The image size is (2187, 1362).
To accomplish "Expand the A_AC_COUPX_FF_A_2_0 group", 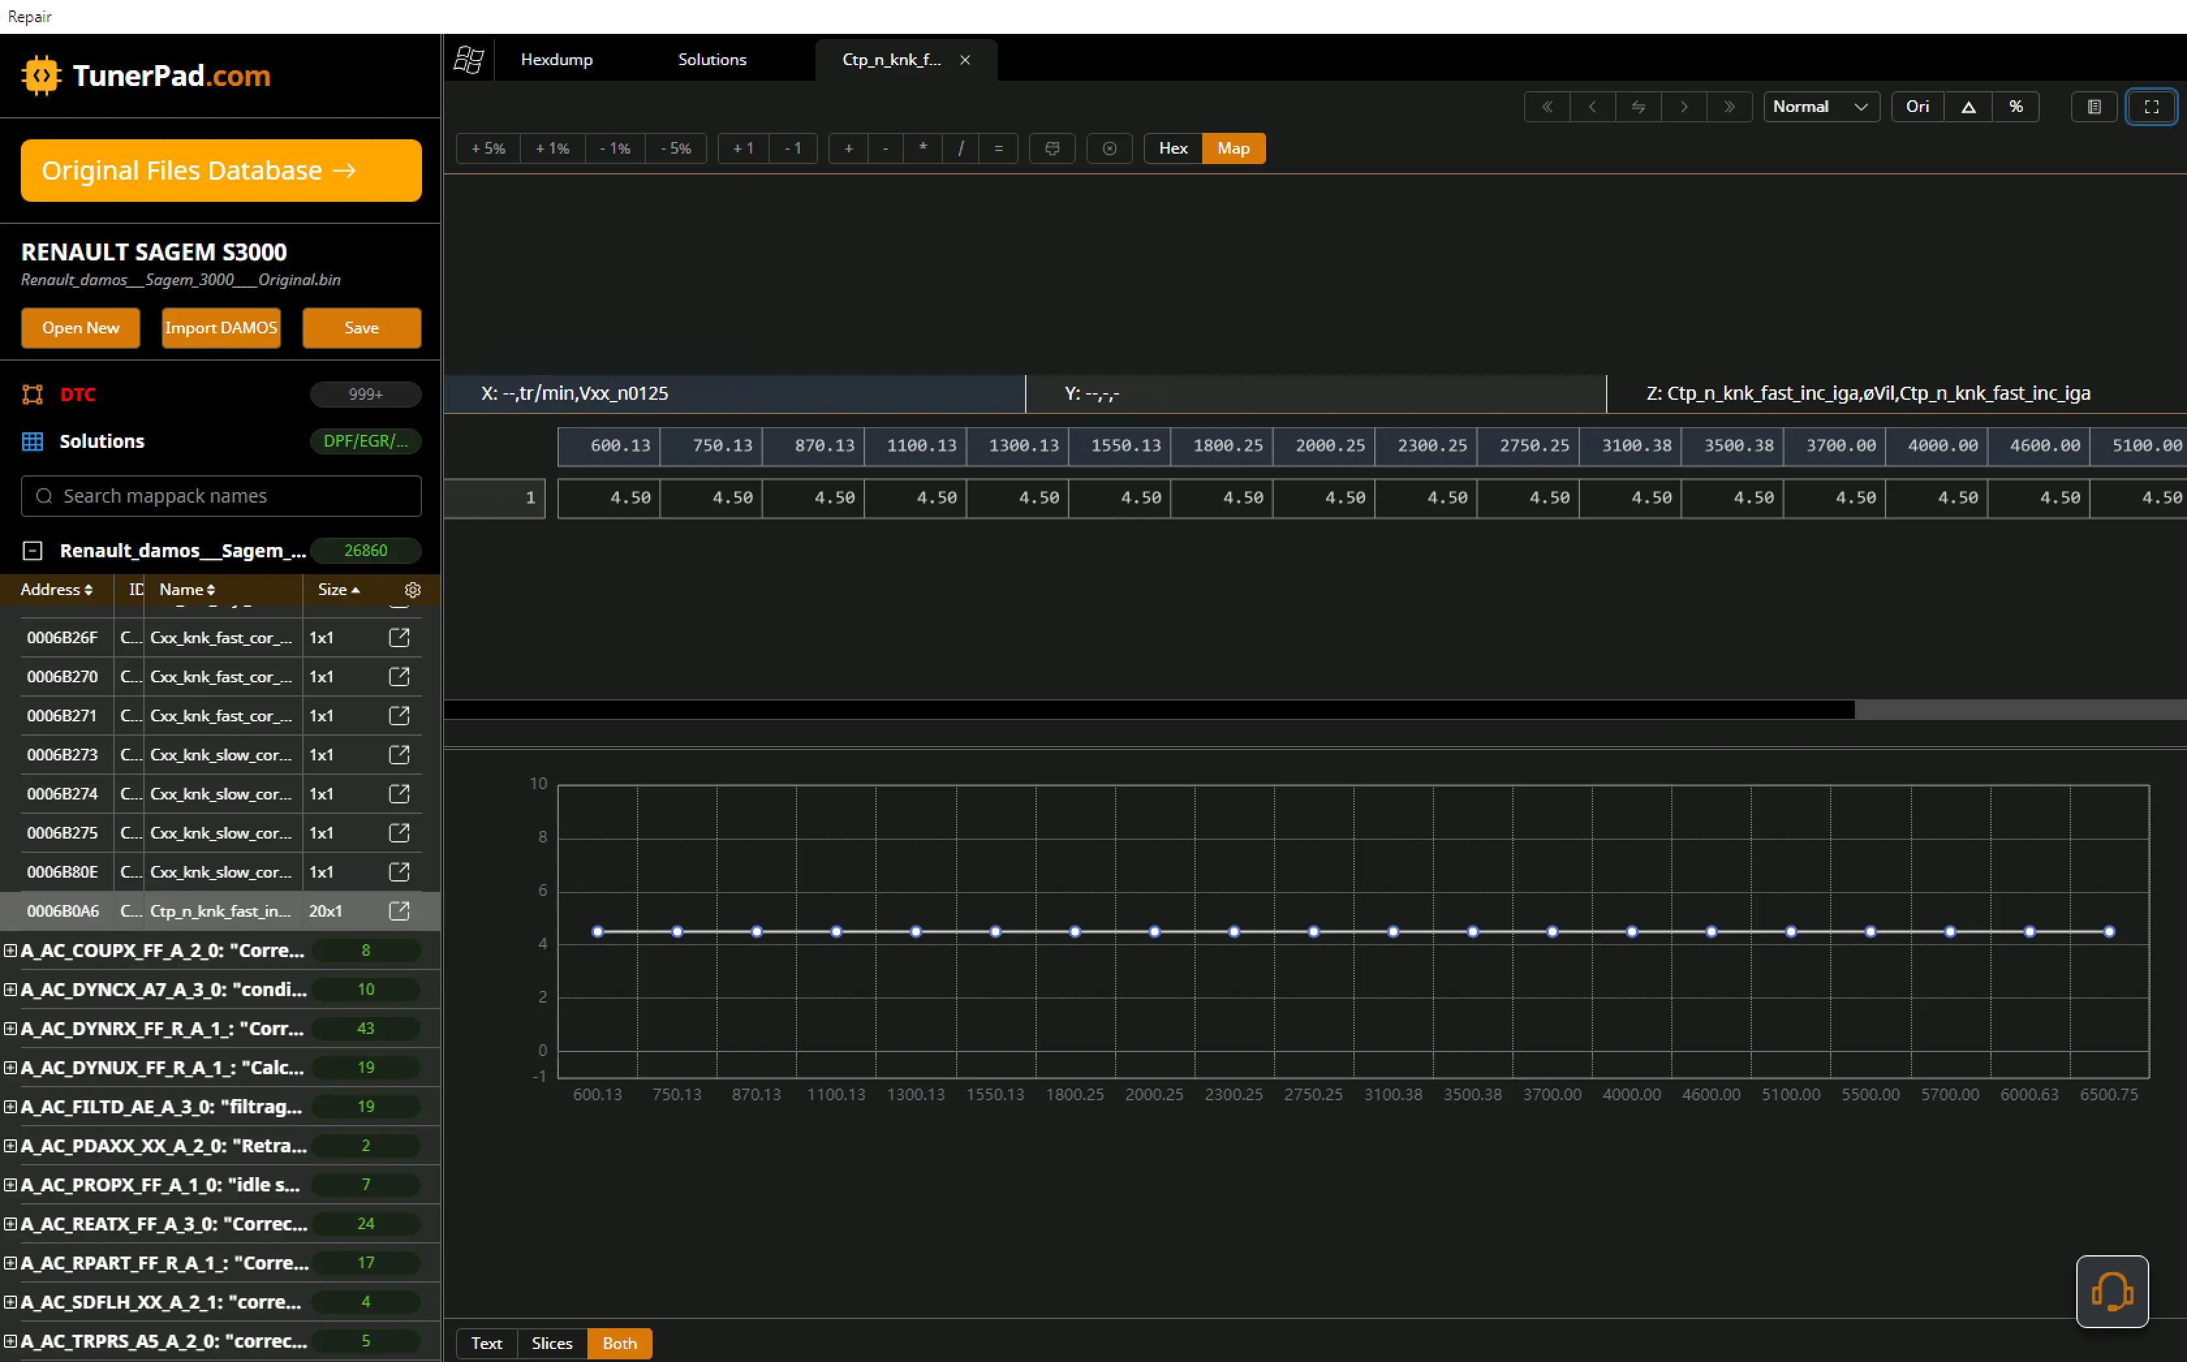I will coord(11,951).
